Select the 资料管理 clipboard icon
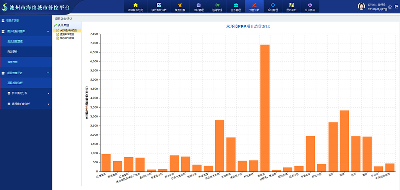Image resolution: width=400 pixels, height=190 pixels. click(x=199, y=5)
